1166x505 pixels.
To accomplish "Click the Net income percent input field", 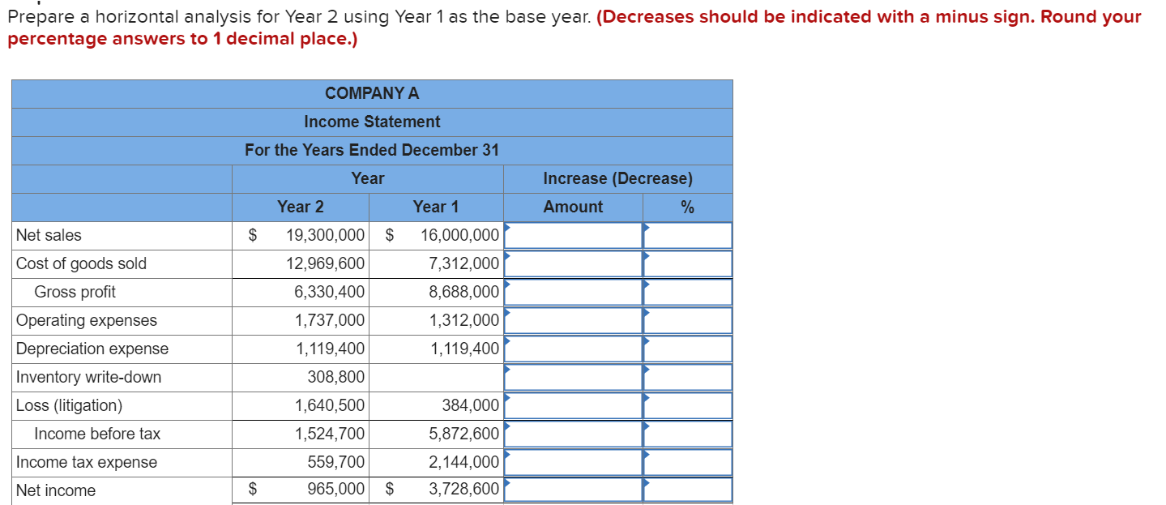I will click(x=688, y=490).
